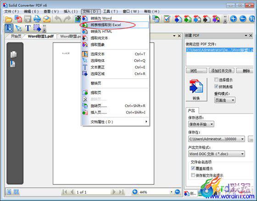Screen dimensions: 257x201
Task: Select the 产出 tab
Action: 192,110
